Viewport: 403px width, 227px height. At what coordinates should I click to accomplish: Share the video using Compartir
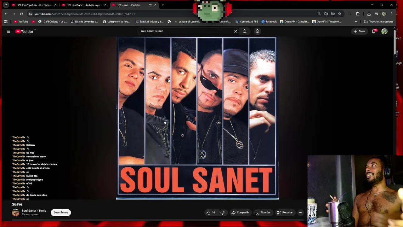pos(240,212)
